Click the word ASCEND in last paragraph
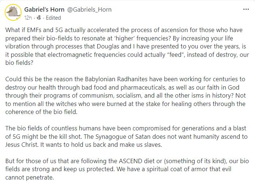 point(131,161)
